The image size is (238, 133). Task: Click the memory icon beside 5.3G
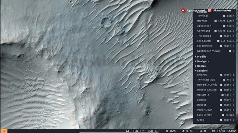183,131
